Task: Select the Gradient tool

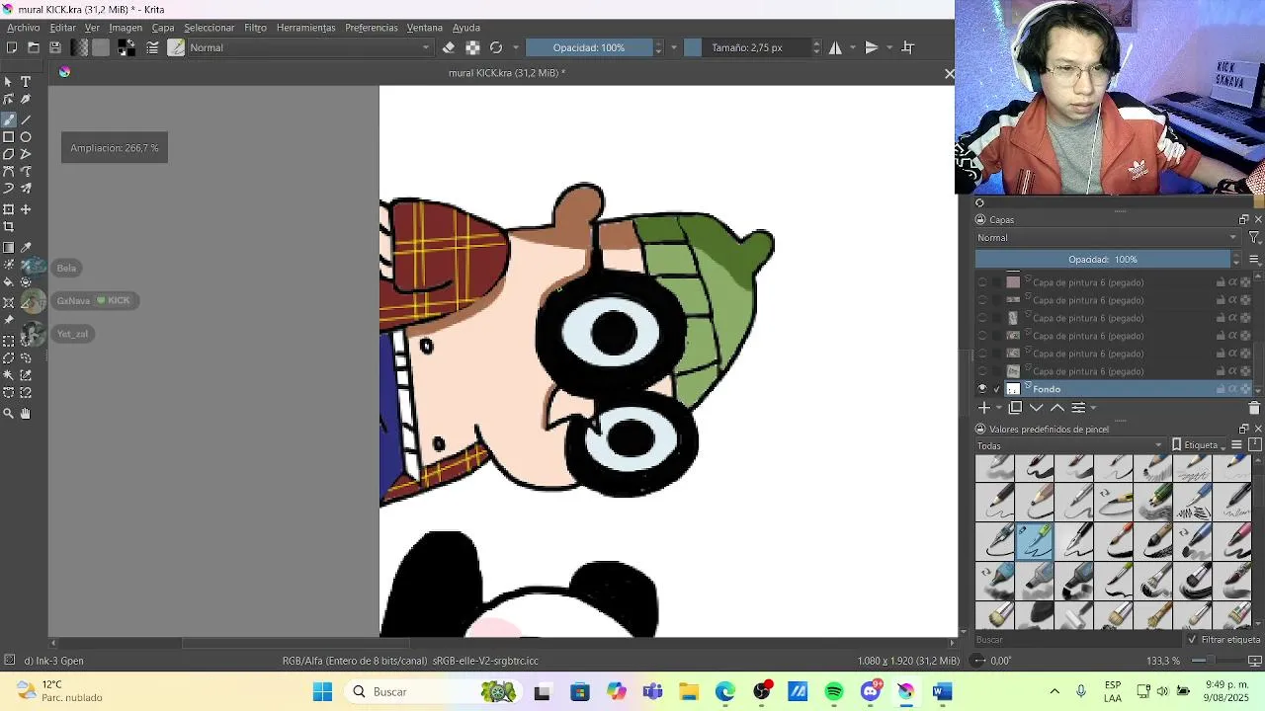Action: click(9, 248)
